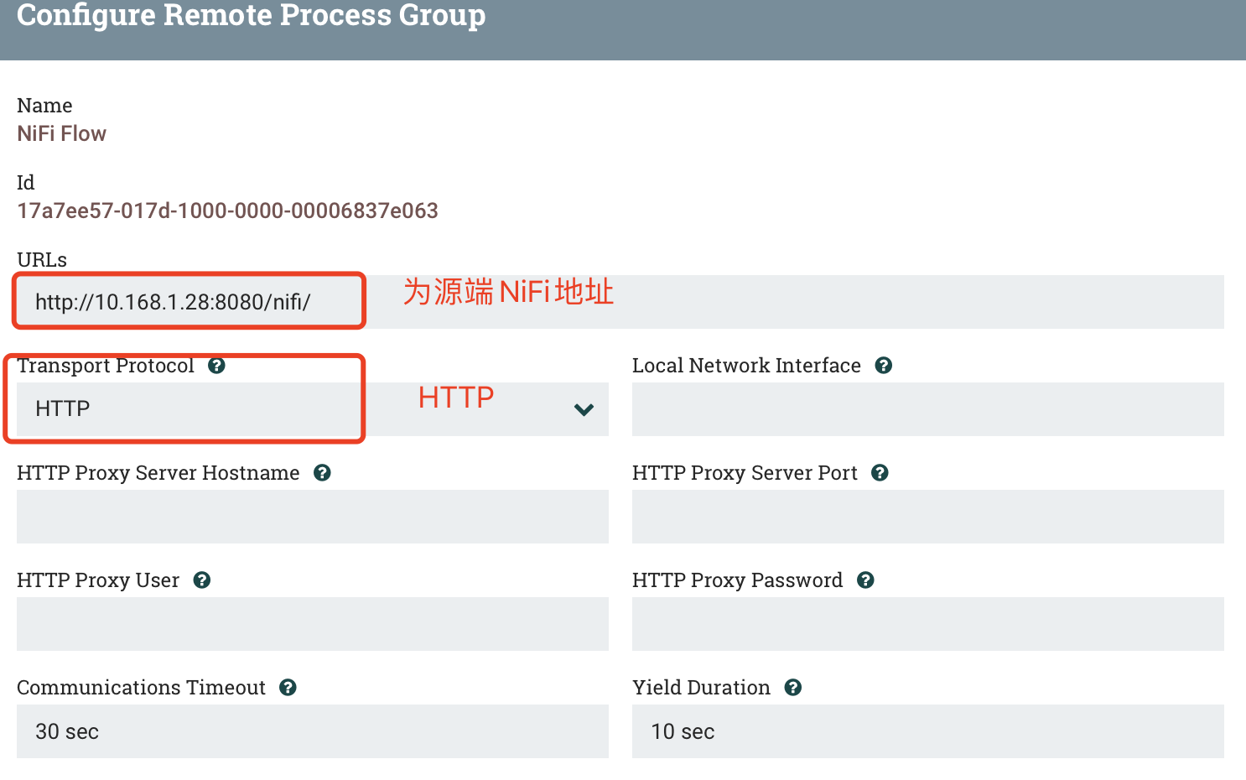Click the HTTP Proxy Server Port field
The image size is (1246, 780).
[x=928, y=517]
